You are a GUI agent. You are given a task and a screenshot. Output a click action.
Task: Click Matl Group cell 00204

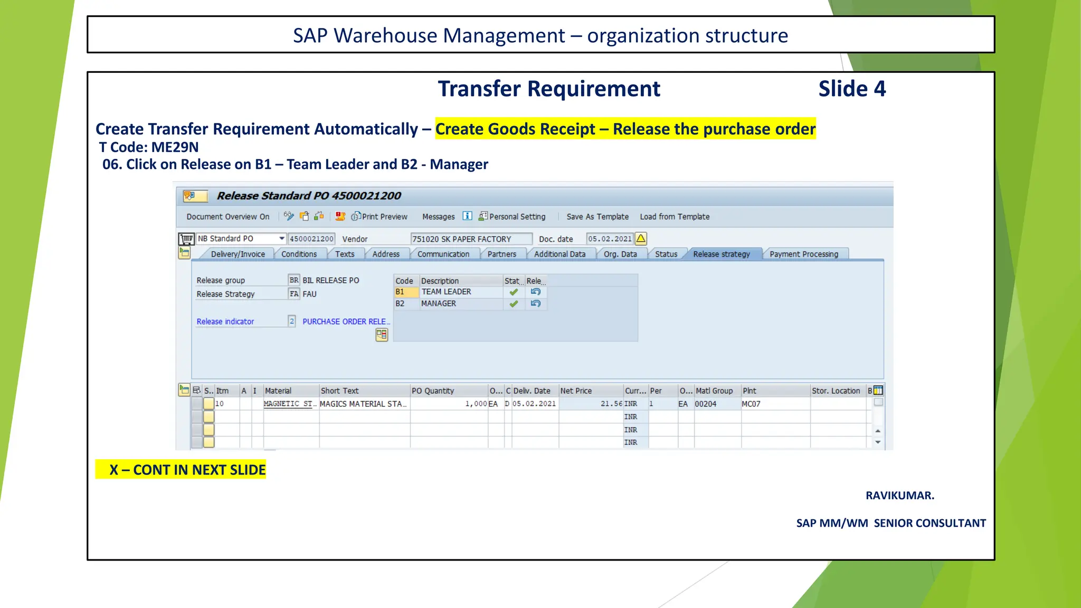(x=717, y=404)
